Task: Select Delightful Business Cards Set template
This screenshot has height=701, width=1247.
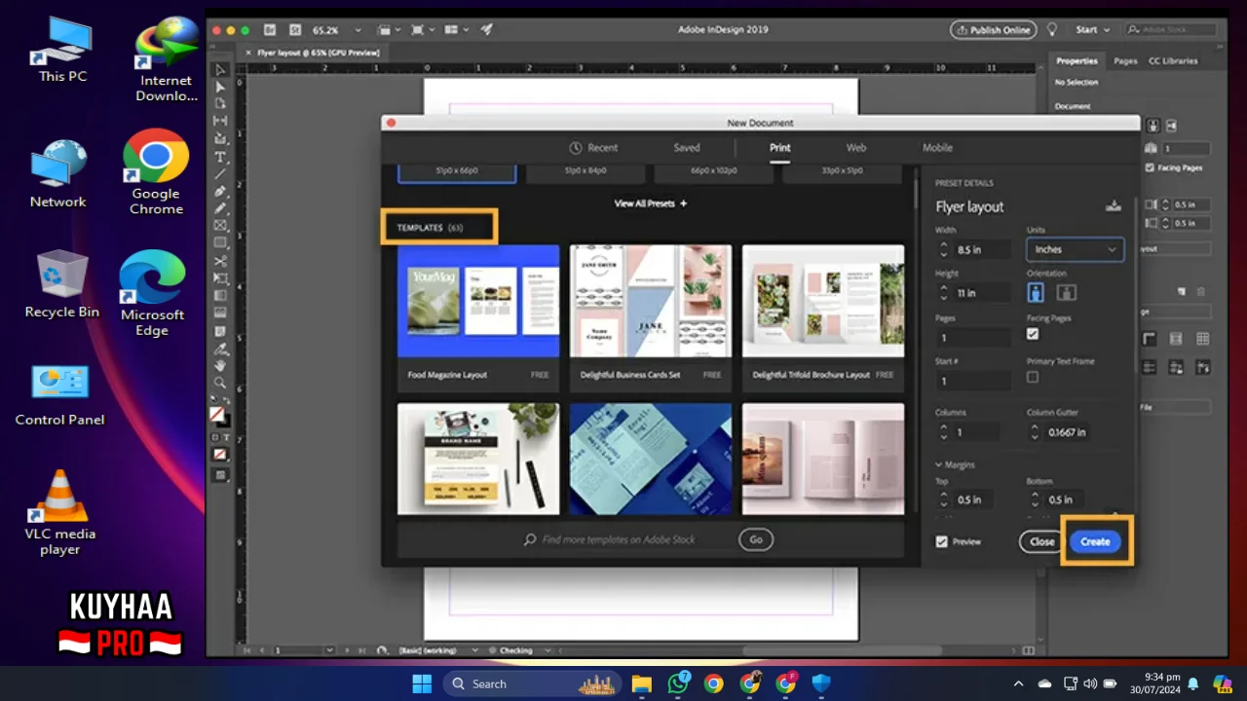Action: click(x=651, y=317)
